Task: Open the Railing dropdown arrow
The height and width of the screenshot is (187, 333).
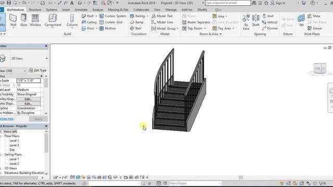Action: point(147,16)
